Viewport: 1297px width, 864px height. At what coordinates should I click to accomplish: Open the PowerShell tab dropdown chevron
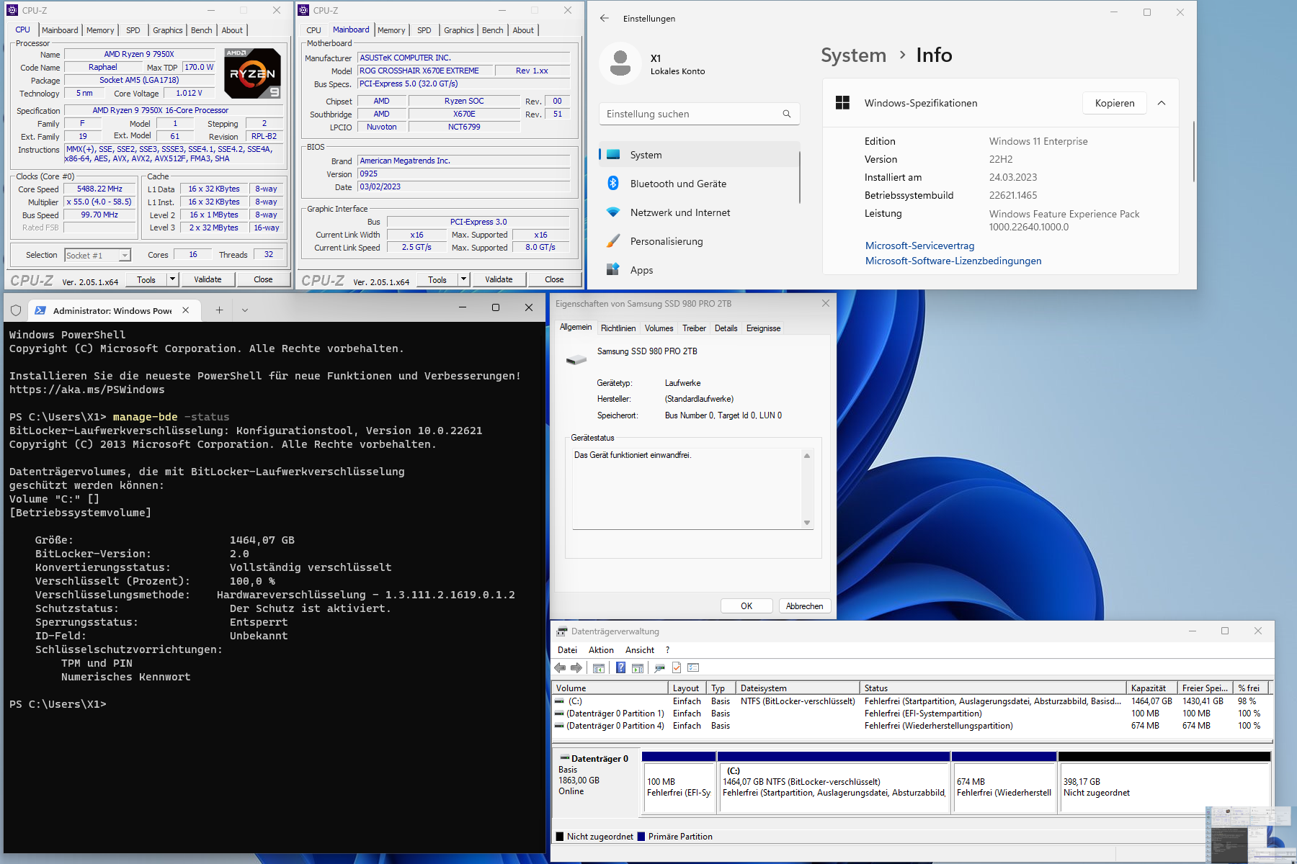[x=245, y=310]
